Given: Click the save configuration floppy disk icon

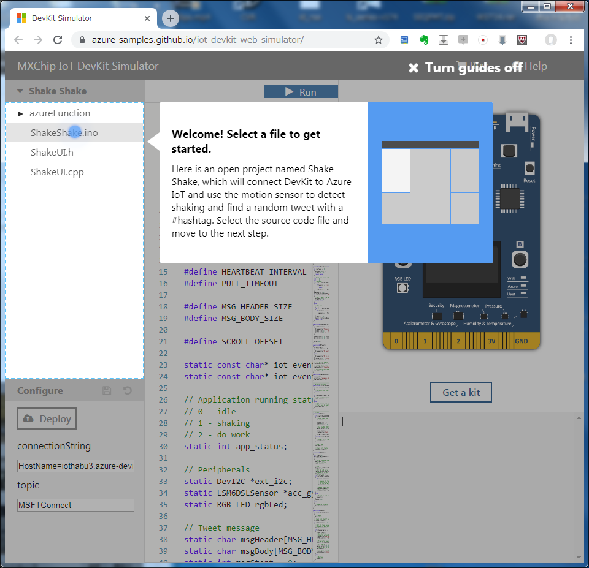Looking at the screenshot, I should click(107, 390).
